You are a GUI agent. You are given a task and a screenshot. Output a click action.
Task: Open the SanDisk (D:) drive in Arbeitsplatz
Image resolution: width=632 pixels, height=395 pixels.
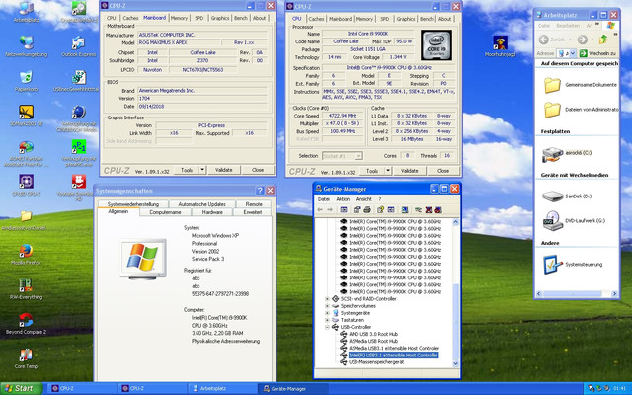[x=567, y=197]
